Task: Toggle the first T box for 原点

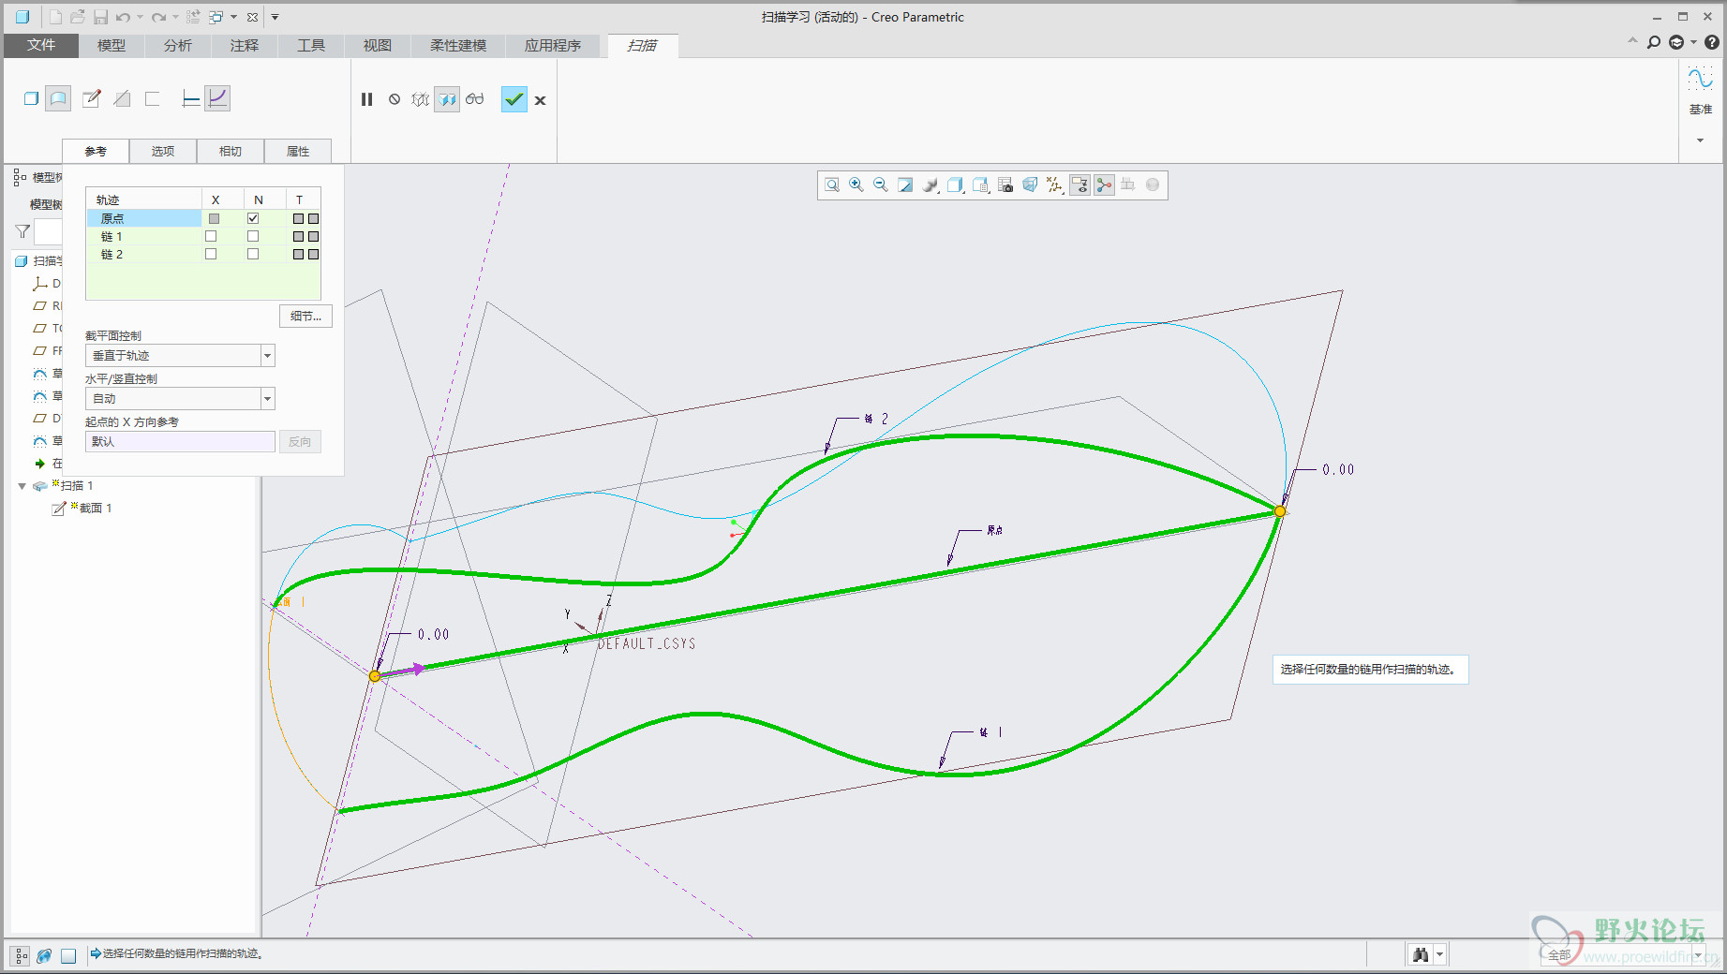Action: [298, 218]
